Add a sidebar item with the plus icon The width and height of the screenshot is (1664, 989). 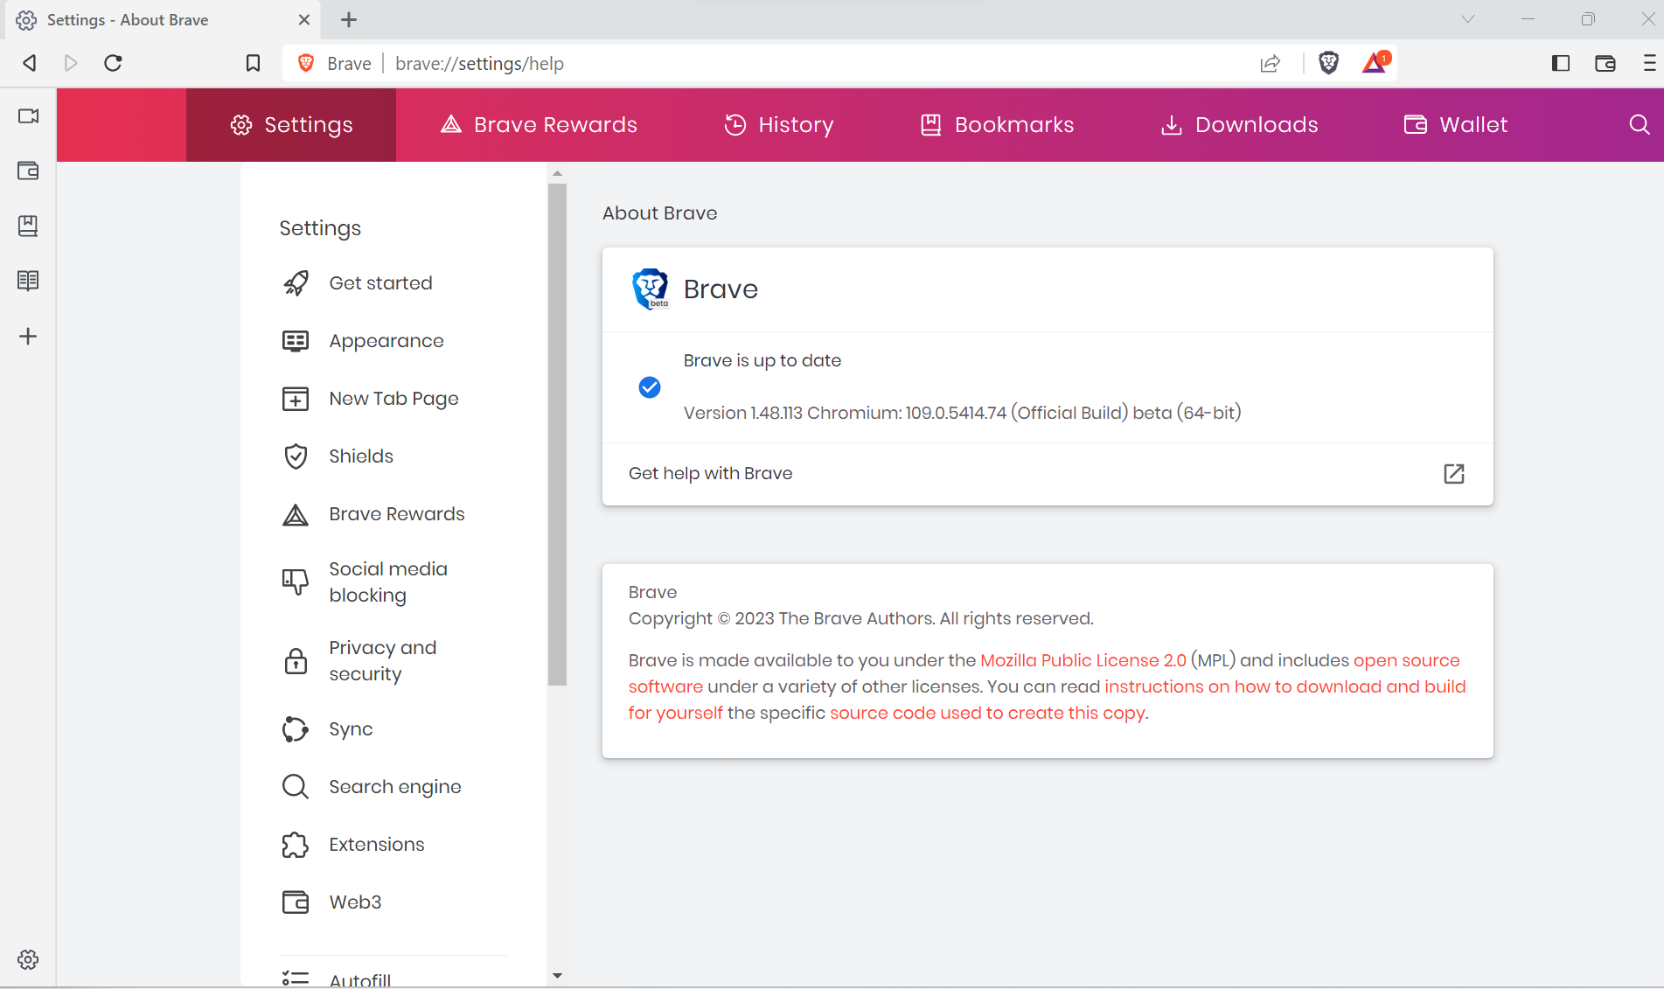(x=28, y=336)
